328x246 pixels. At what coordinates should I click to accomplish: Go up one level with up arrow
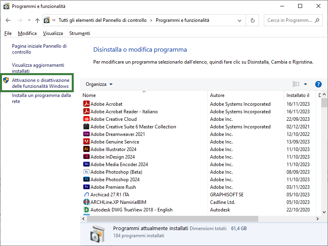[37, 20]
